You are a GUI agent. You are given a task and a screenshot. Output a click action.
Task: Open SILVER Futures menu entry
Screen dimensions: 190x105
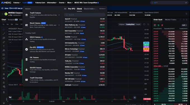click(43, 70)
